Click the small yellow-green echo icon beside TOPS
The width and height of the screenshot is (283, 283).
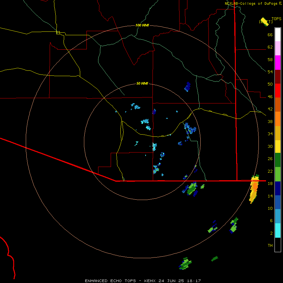[265, 21]
